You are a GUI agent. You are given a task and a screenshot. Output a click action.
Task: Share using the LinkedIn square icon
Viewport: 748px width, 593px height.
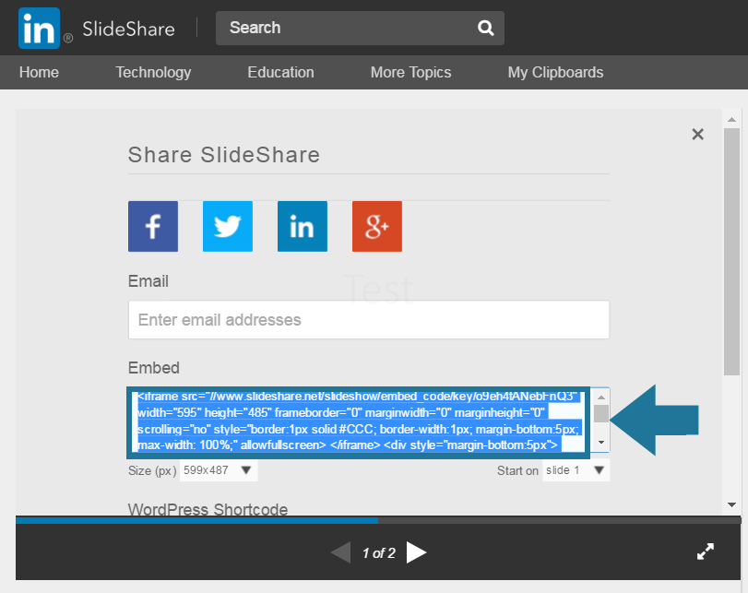click(303, 226)
